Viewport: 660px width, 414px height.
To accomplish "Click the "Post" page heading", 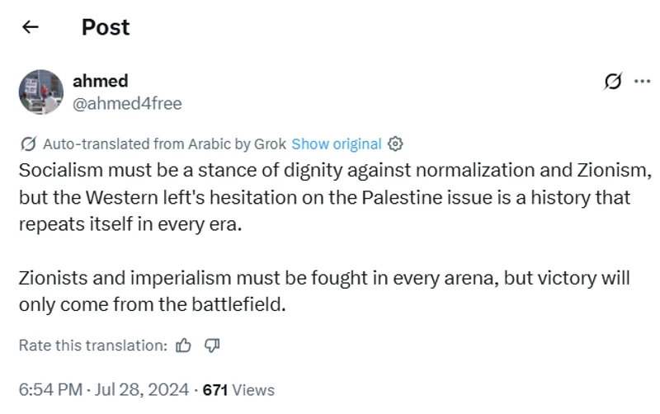I will [106, 27].
